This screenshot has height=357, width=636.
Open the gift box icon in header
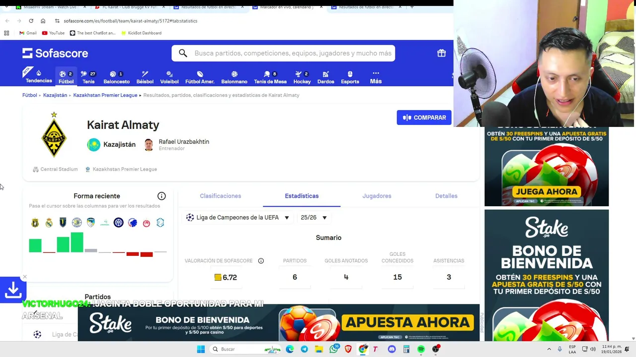tap(441, 53)
